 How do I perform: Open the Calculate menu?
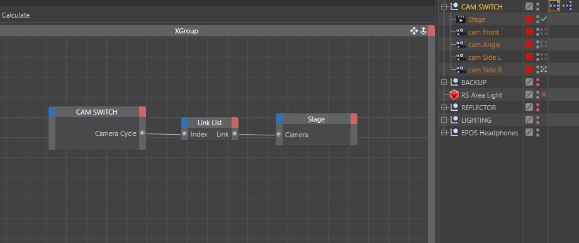(x=16, y=16)
